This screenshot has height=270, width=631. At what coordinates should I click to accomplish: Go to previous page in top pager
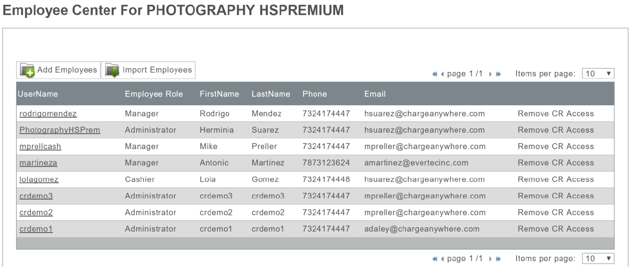click(442, 74)
